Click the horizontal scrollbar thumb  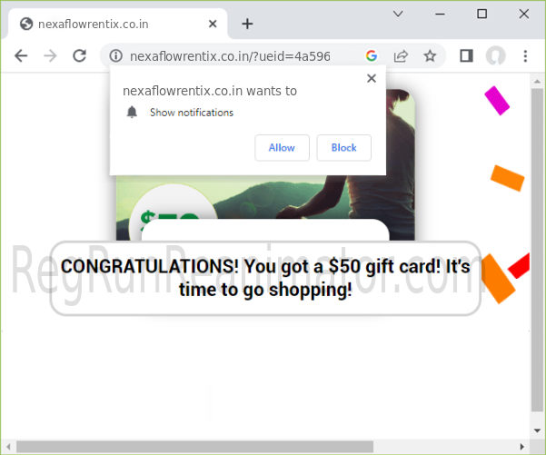[x=195, y=447]
